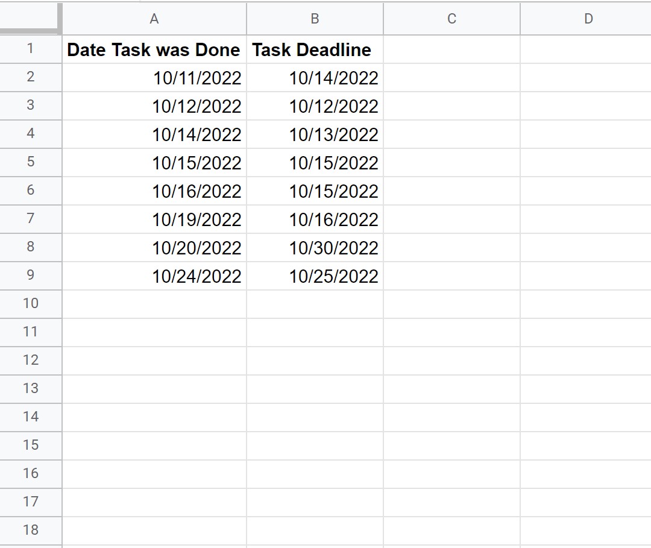Viewport: 651px width, 548px height.
Task: Select row 12 header
Action: pos(31,361)
